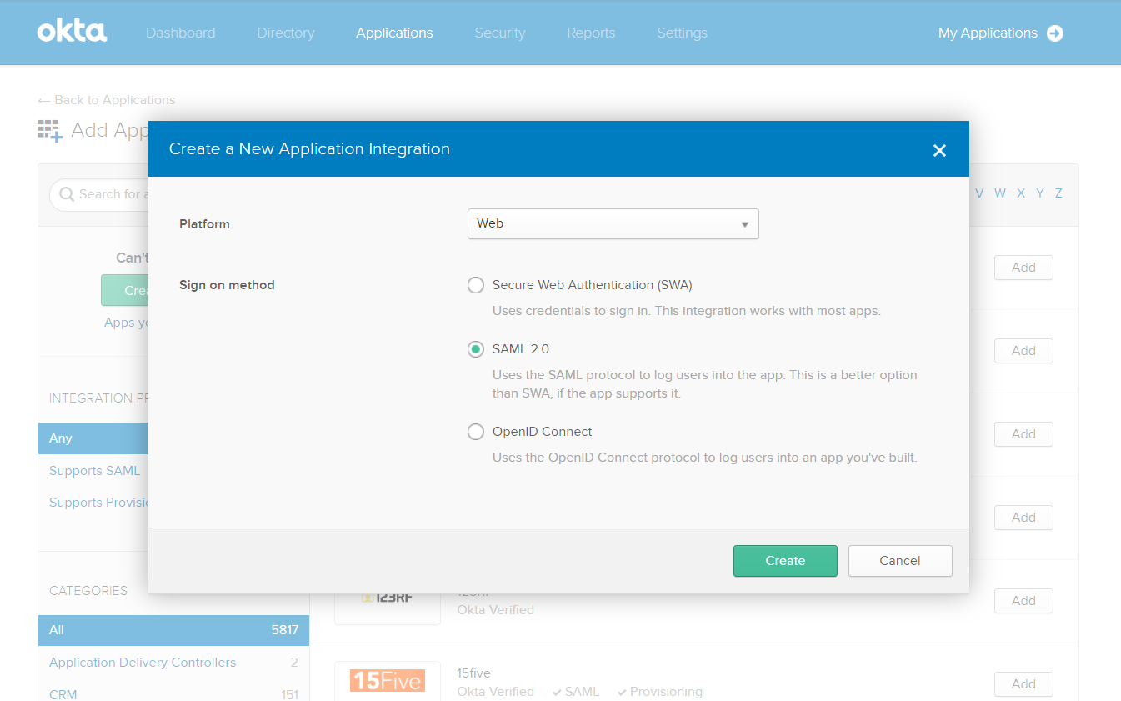Click the Create button
The image size is (1121, 701).
pos(785,561)
